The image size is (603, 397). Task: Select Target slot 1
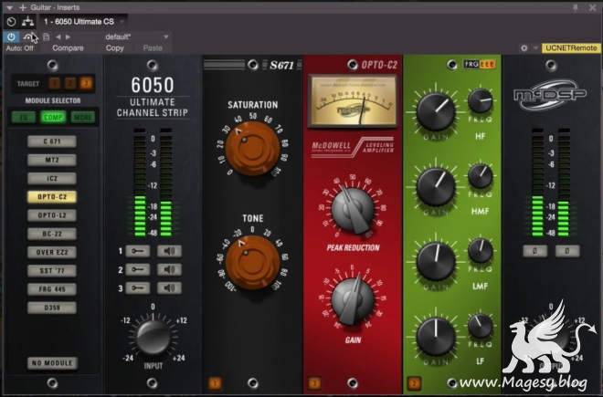(54, 83)
